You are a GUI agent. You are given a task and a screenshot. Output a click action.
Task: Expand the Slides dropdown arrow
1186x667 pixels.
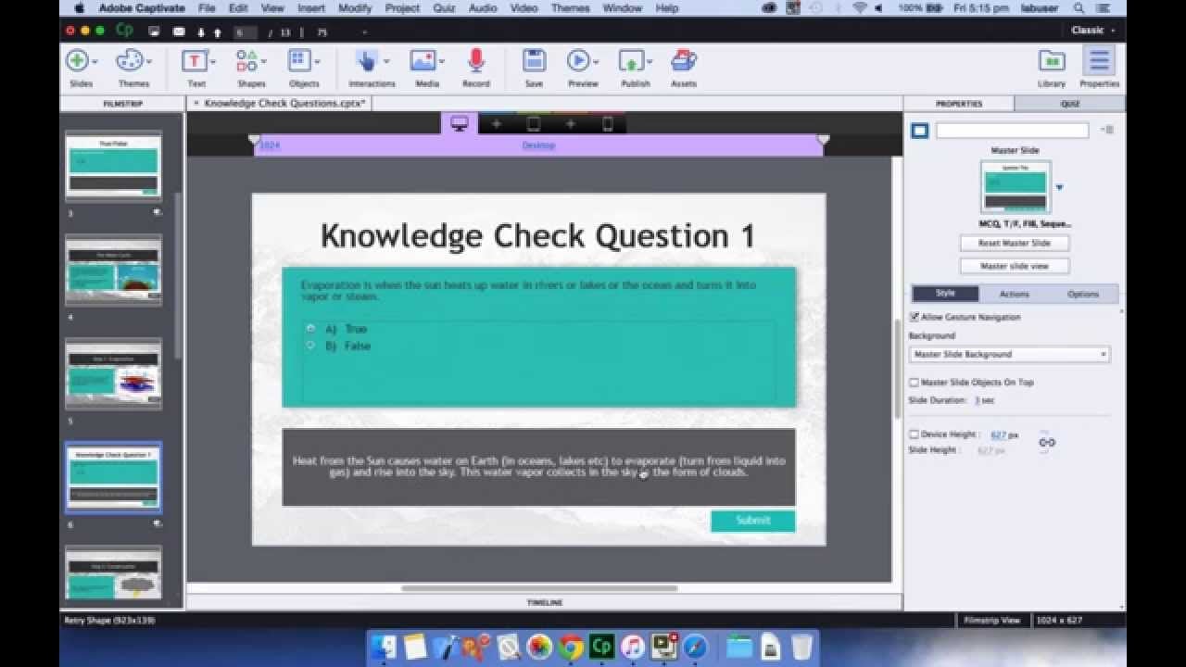(x=95, y=61)
